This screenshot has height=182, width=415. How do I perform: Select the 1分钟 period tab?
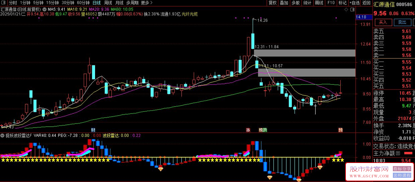coord(25,3)
